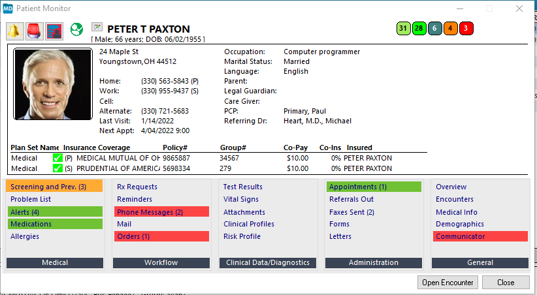Click the bright green badge showing 28
Viewport: 537px width, 295px height.
(419, 29)
